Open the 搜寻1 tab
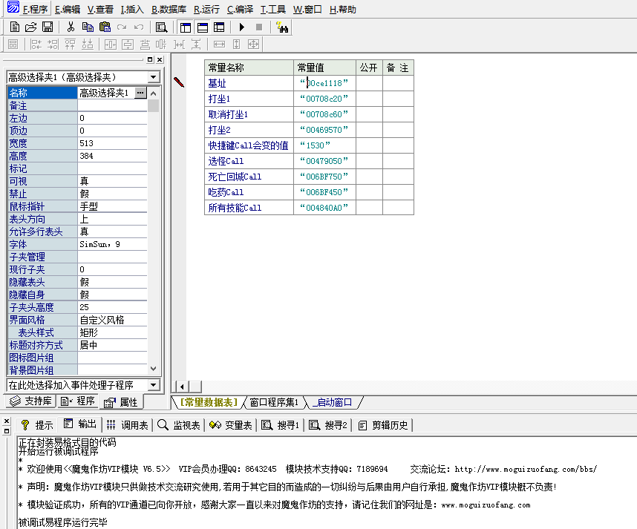The image size is (637, 529). 281,425
